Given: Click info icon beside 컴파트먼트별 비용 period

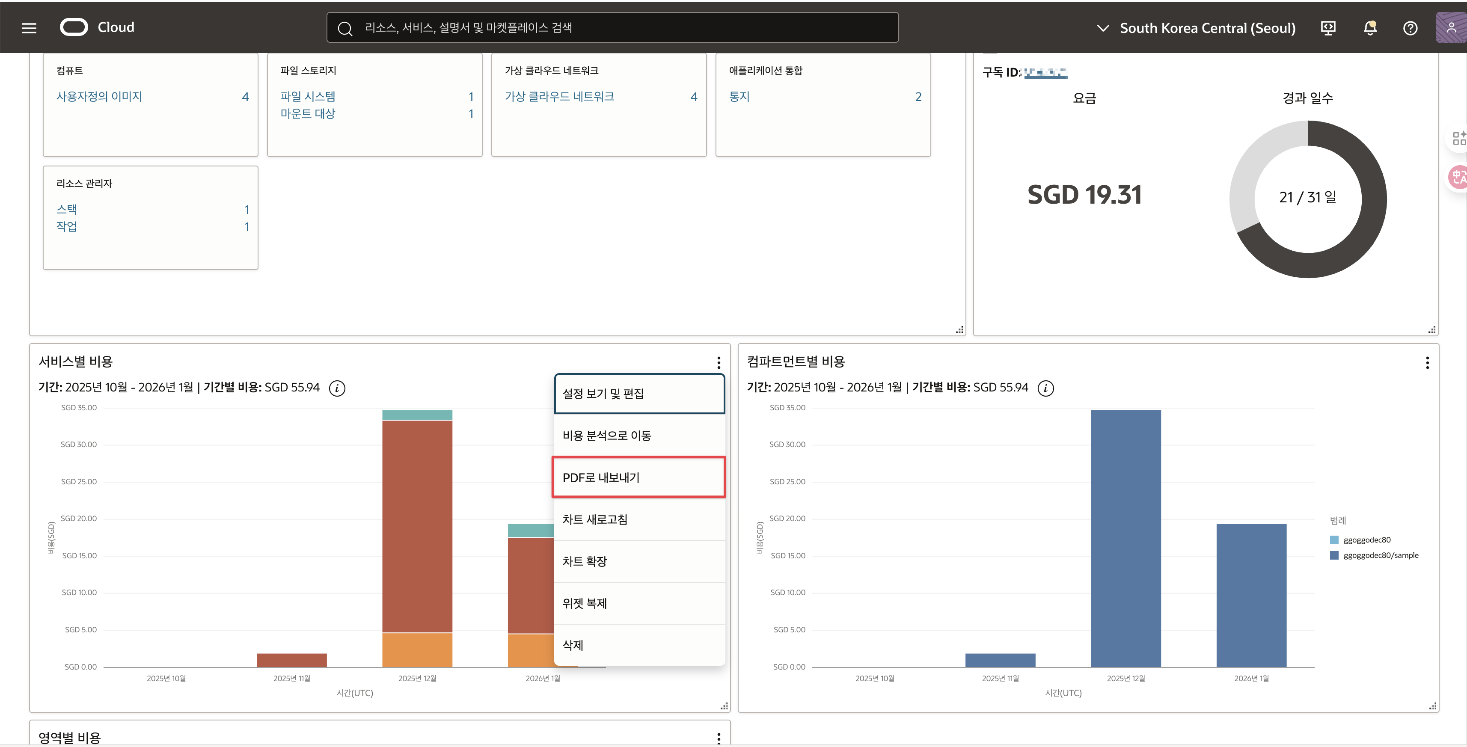Looking at the screenshot, I should tap(1045, 388).
